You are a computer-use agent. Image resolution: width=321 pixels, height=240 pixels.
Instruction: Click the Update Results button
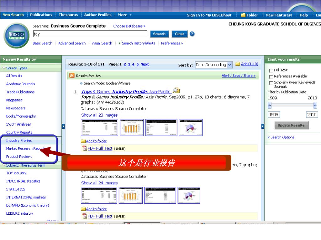click(291, 125)
